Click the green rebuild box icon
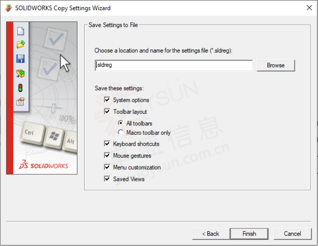318x246 pixels. click(x=20, y=73)
